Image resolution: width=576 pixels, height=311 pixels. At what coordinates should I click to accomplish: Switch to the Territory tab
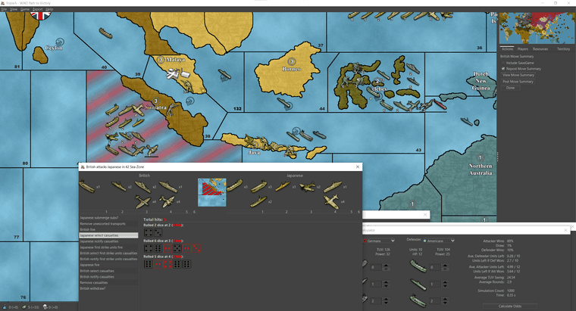click(x=564, y=48)
